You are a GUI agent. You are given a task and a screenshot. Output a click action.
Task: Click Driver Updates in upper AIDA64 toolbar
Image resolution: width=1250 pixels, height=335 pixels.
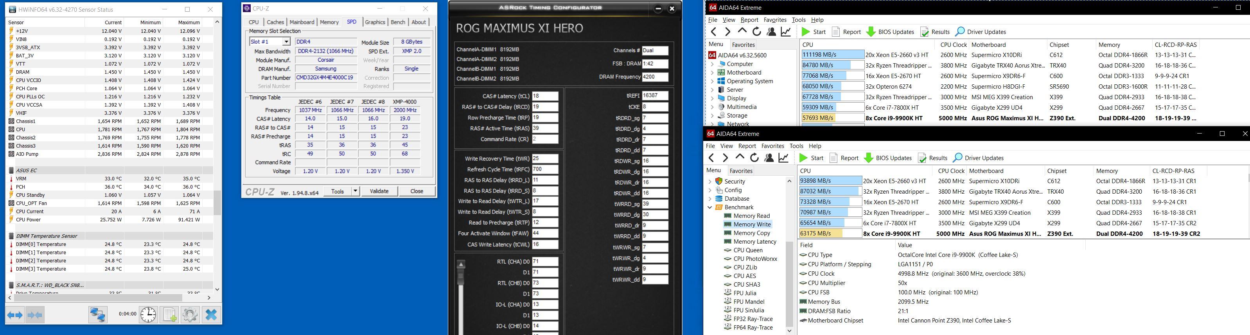tap(980, 32)
